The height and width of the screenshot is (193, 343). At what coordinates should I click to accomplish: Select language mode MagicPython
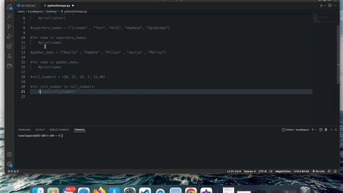coord(283,172)
